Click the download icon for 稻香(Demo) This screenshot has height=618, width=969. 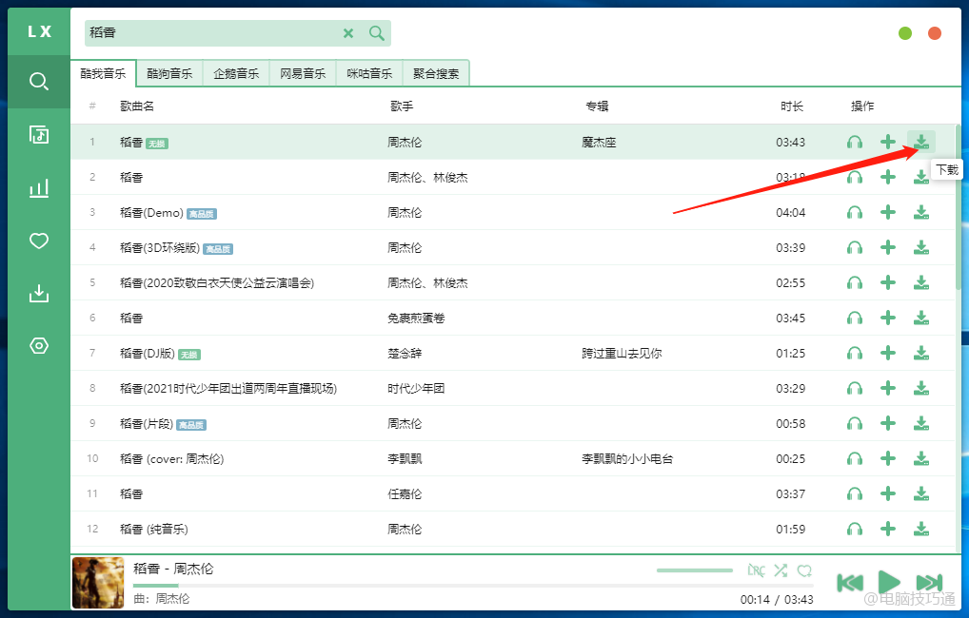(920, 212)
